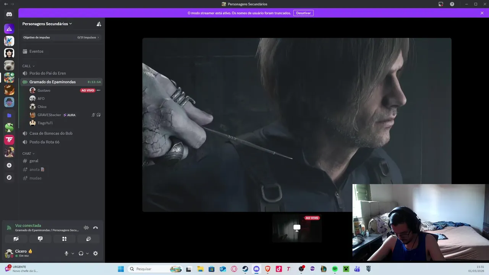Open Discord direct messages home icon
Viewport: 489px width, 275px height.
pos(9,14)
